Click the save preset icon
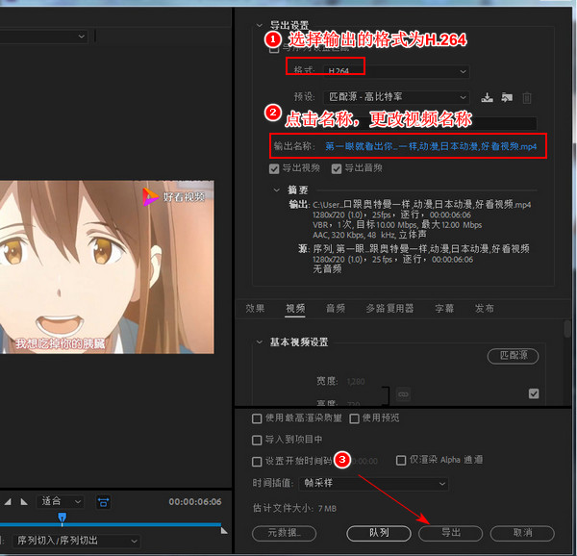Screen dimensions: 577x556 coord(487,97)
